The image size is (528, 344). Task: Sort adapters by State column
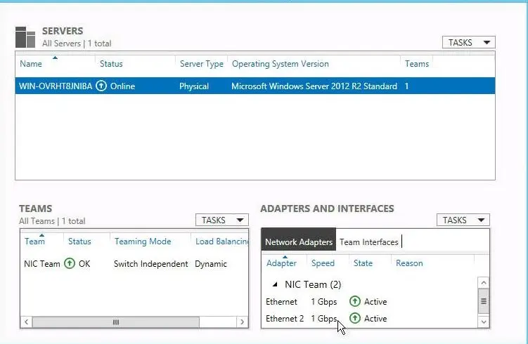tap(363, 263)
